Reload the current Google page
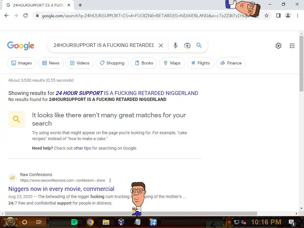The image size is (304, 228). tap(26, 15)
